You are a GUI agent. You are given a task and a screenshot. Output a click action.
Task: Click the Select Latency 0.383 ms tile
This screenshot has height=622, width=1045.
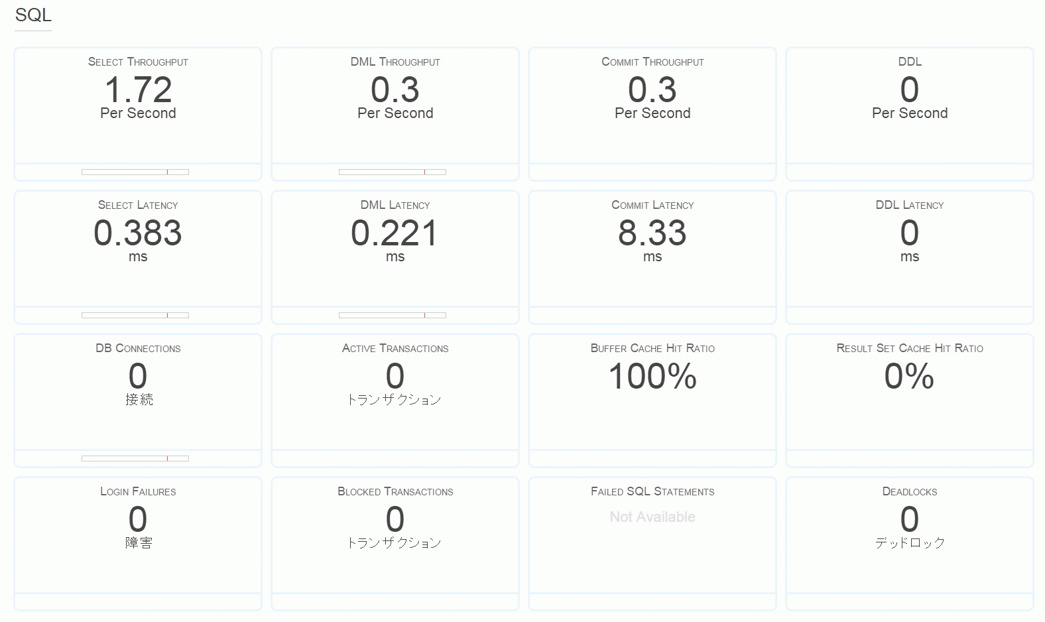click(138, 257)
